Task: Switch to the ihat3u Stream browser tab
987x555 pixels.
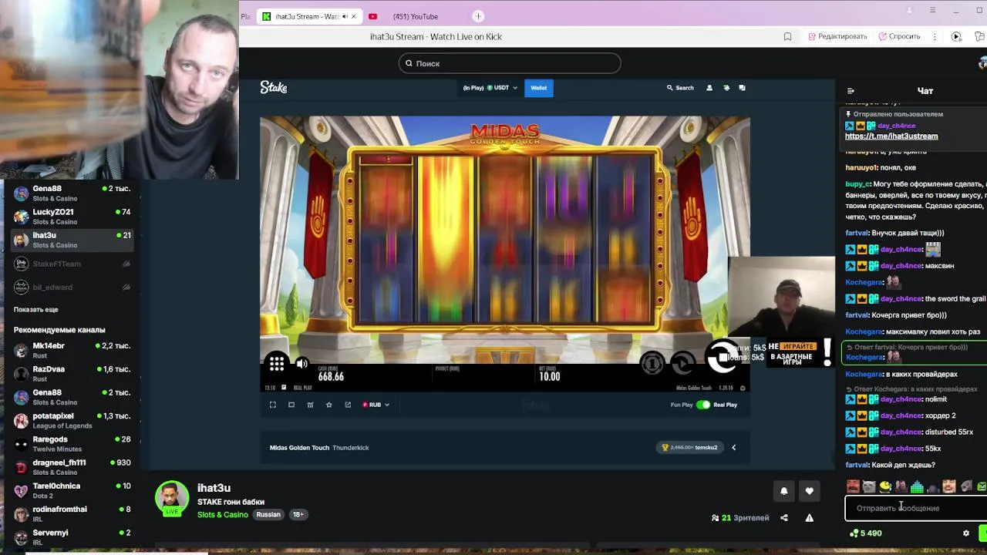Action: [x=308, y=16]
